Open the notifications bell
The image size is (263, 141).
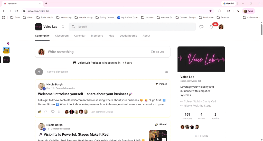211,27
